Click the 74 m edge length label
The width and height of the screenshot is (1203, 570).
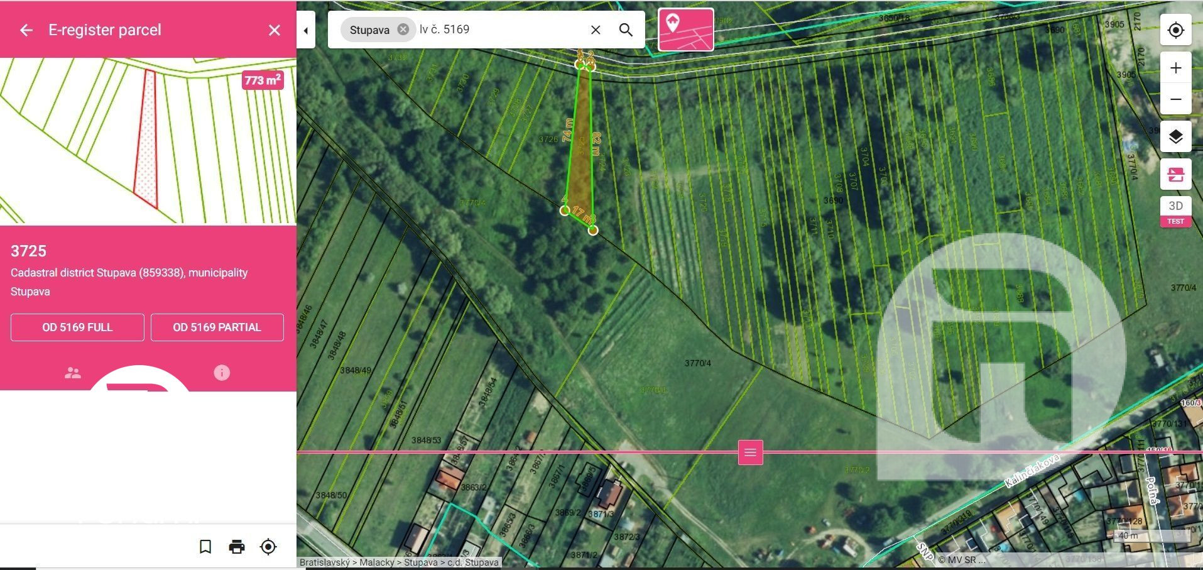[567, 130]
